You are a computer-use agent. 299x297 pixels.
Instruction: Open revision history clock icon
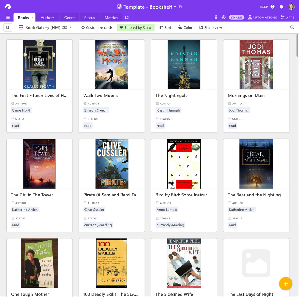pyautogui.click(x=223, y=18)
